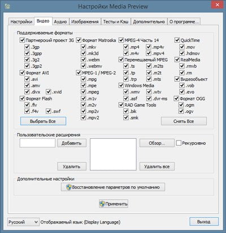226x233 pixels.
Task: Open the Русский display language dropdown
Action: [23, 222]
